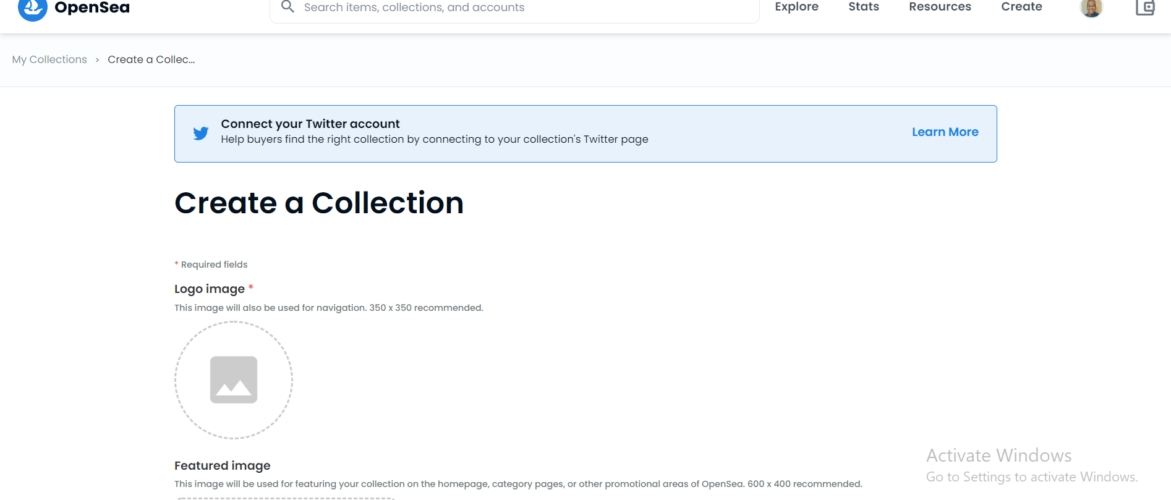
Task: Click the Featured image label
Action: pyautogui.click(x=223, y=465)
